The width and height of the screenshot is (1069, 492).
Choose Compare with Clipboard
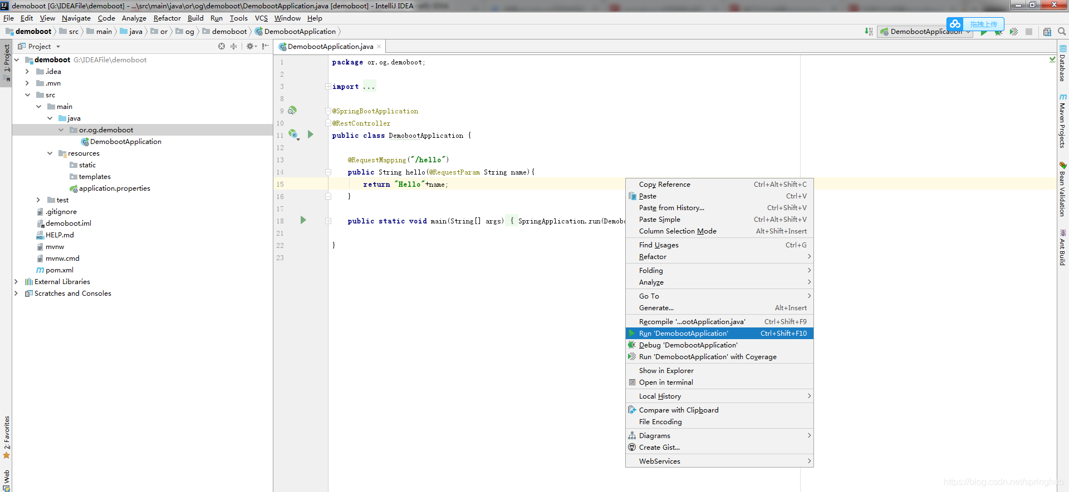(719, 410)
